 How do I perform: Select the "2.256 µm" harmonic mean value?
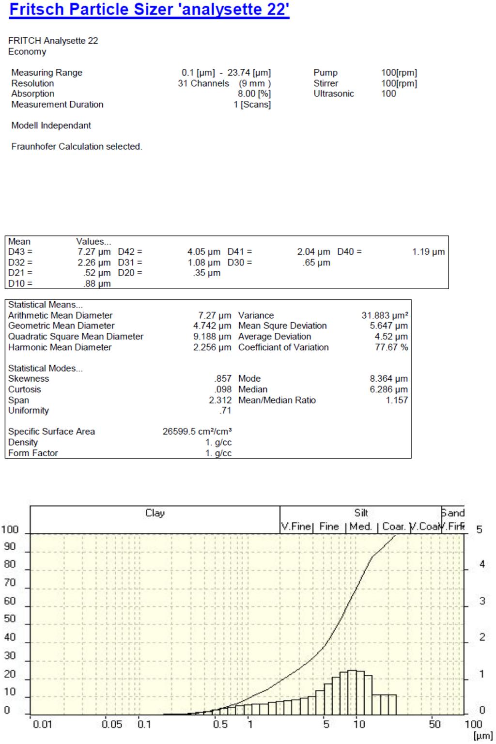tap(212, 347)
